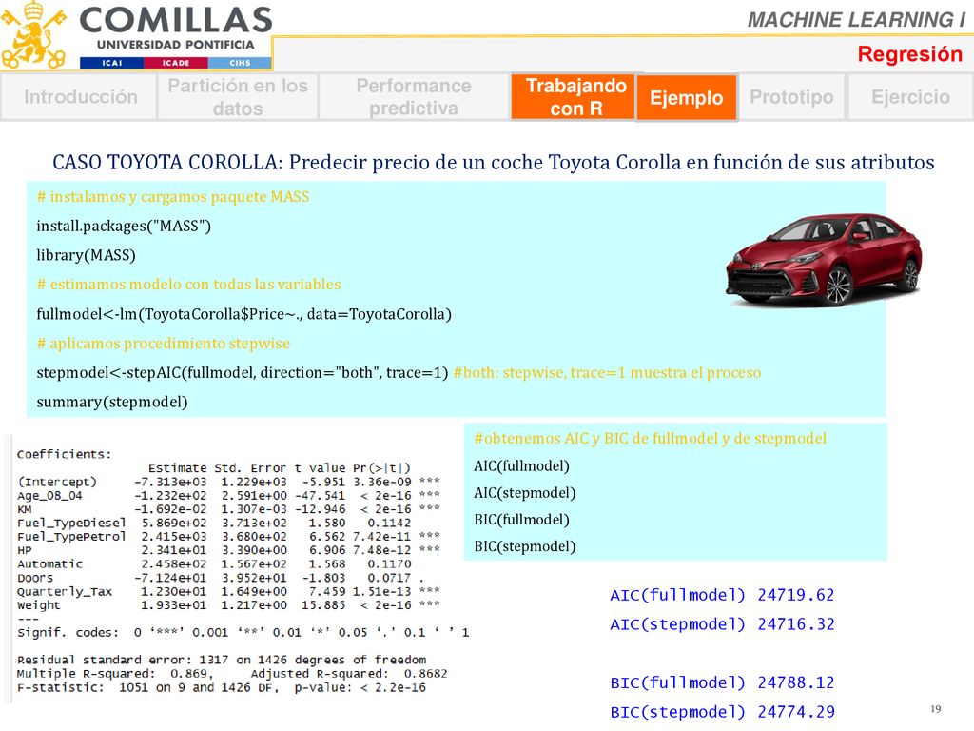This screenshot has width=974, height=731.
Task: Click the AIC fullmodel value 24719.62
Action: (x=796, y=595)
